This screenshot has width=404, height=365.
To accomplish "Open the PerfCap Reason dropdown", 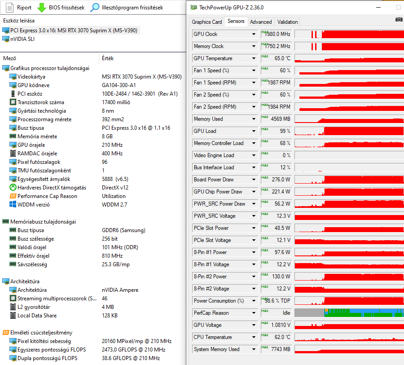I will pos(254,313).
